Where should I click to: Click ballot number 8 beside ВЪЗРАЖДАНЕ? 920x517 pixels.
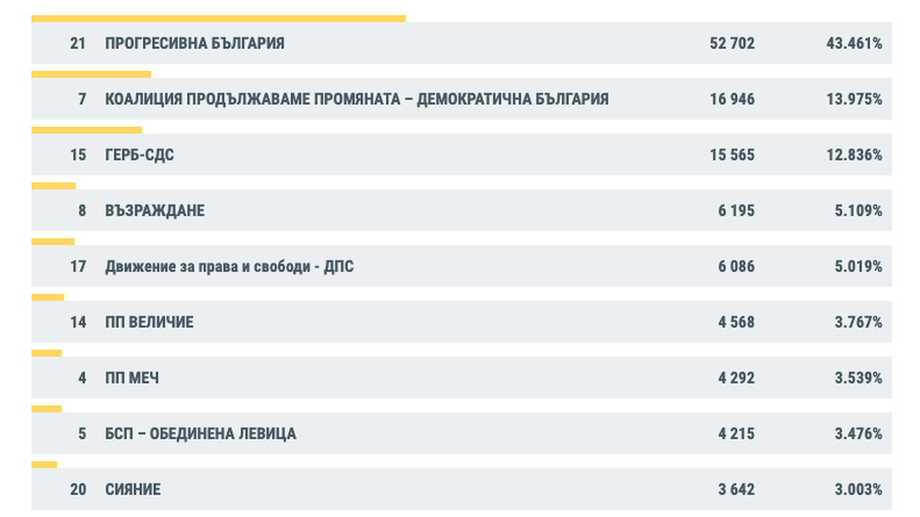(82, 211)
